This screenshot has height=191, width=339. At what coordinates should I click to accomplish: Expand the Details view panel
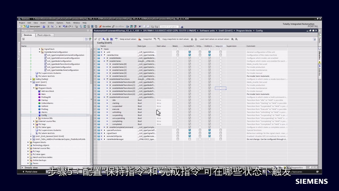point(23,168)
